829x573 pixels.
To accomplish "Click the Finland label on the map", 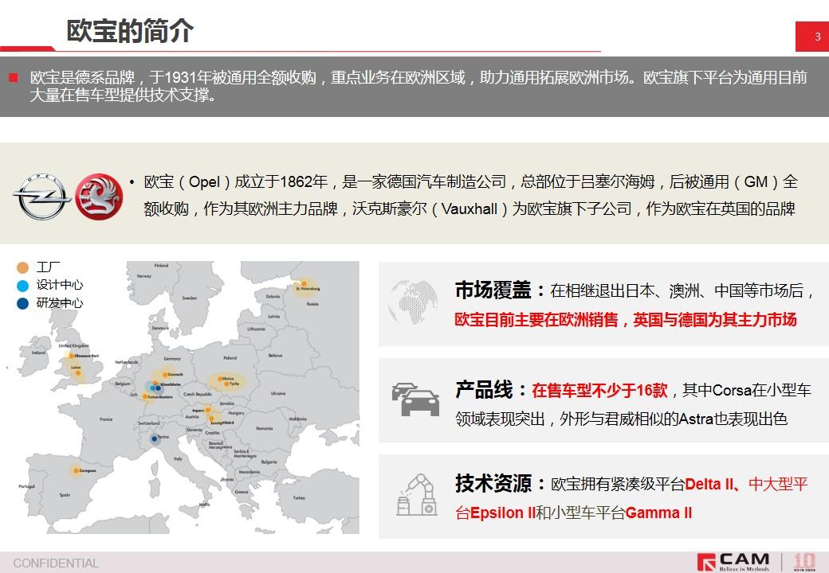I will [x=161, y=265].
